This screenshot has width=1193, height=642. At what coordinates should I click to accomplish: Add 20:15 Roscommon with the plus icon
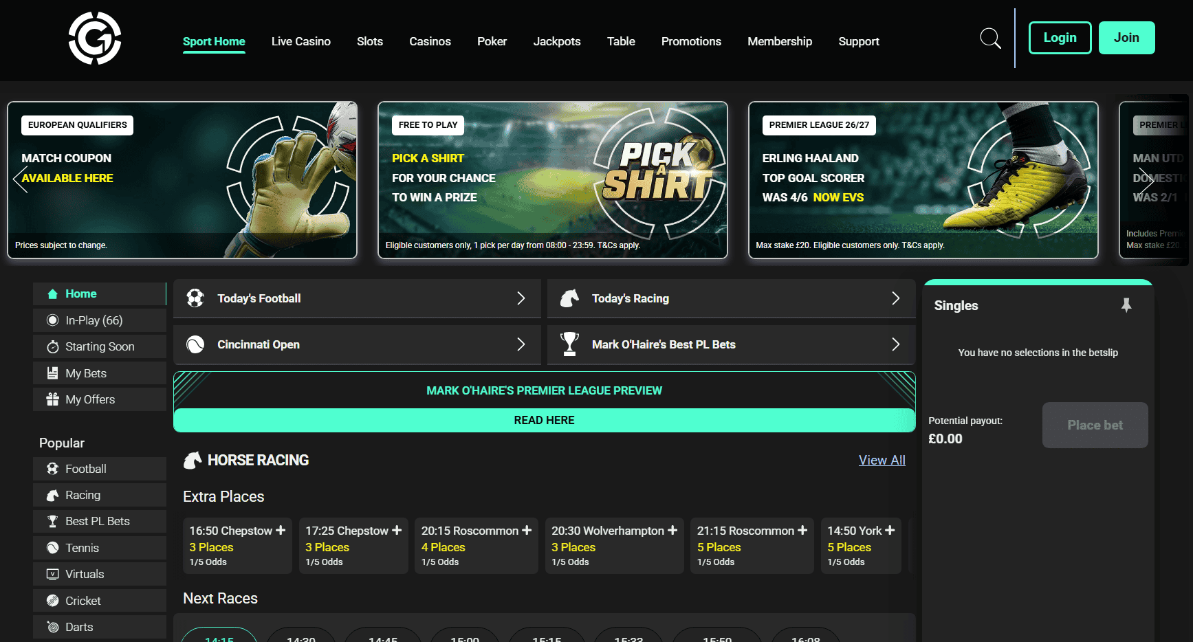click(x=527, y=531)
